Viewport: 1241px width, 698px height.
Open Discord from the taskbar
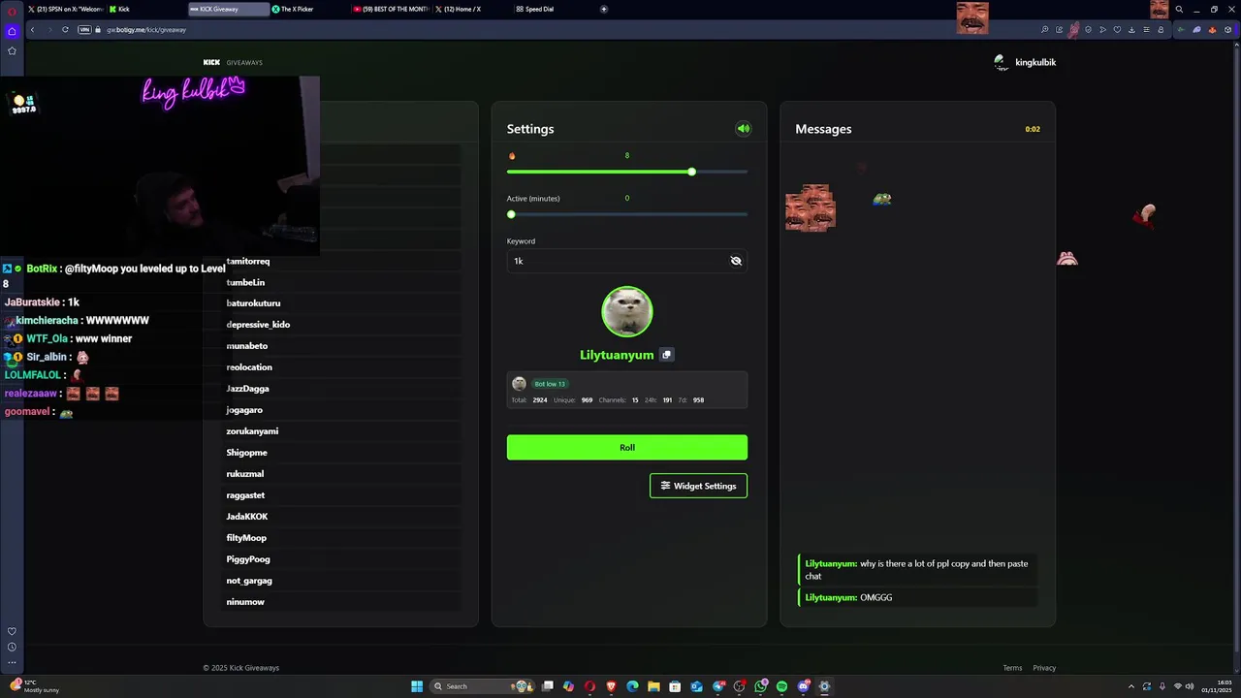tap(804, 686)
